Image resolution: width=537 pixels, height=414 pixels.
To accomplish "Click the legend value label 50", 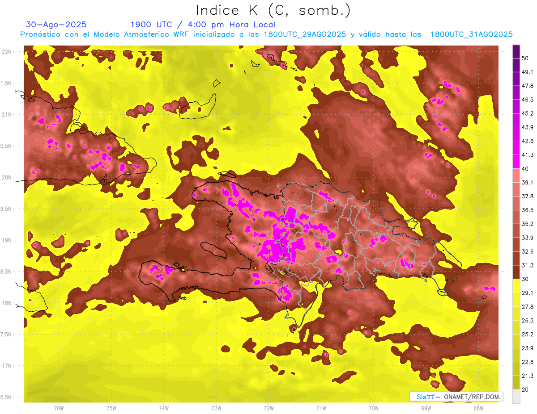I will [525, 59].
